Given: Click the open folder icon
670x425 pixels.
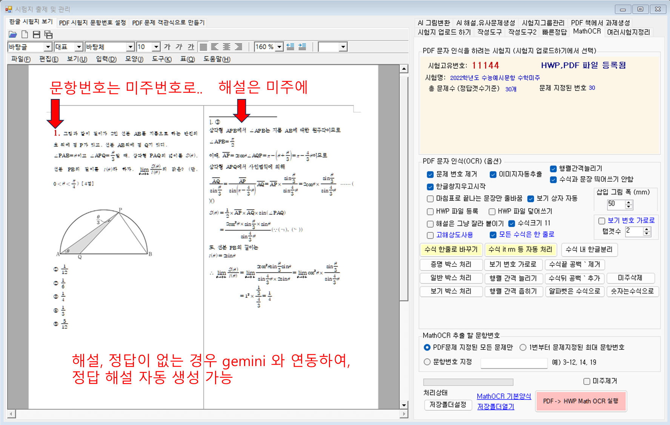Looking at the screenshot, I should (13, 35).
